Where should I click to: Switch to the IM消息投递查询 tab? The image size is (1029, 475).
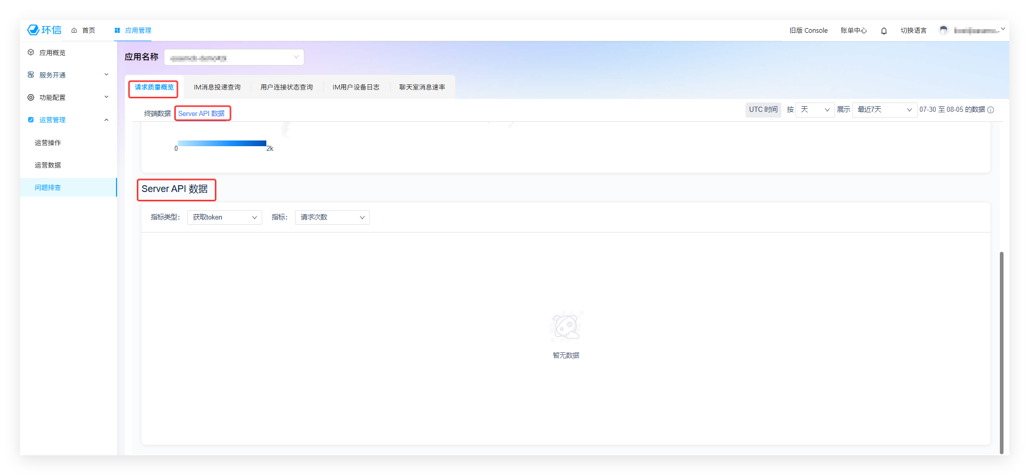click(217, 87)
